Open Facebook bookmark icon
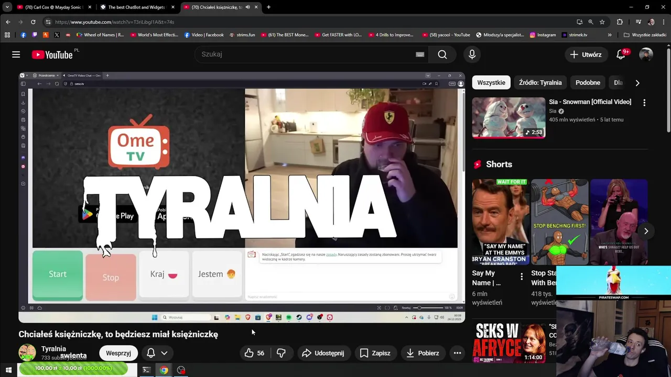This screenshot has width=671, height=377. pyautogui.click(x=24, y=35)
